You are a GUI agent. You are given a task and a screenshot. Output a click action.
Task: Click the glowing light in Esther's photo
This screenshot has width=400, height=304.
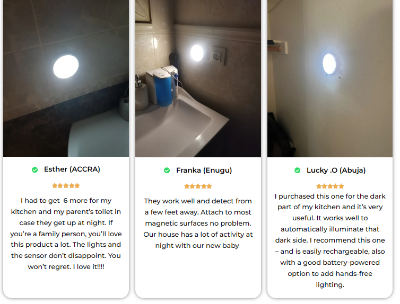click(x=66, y=66)
